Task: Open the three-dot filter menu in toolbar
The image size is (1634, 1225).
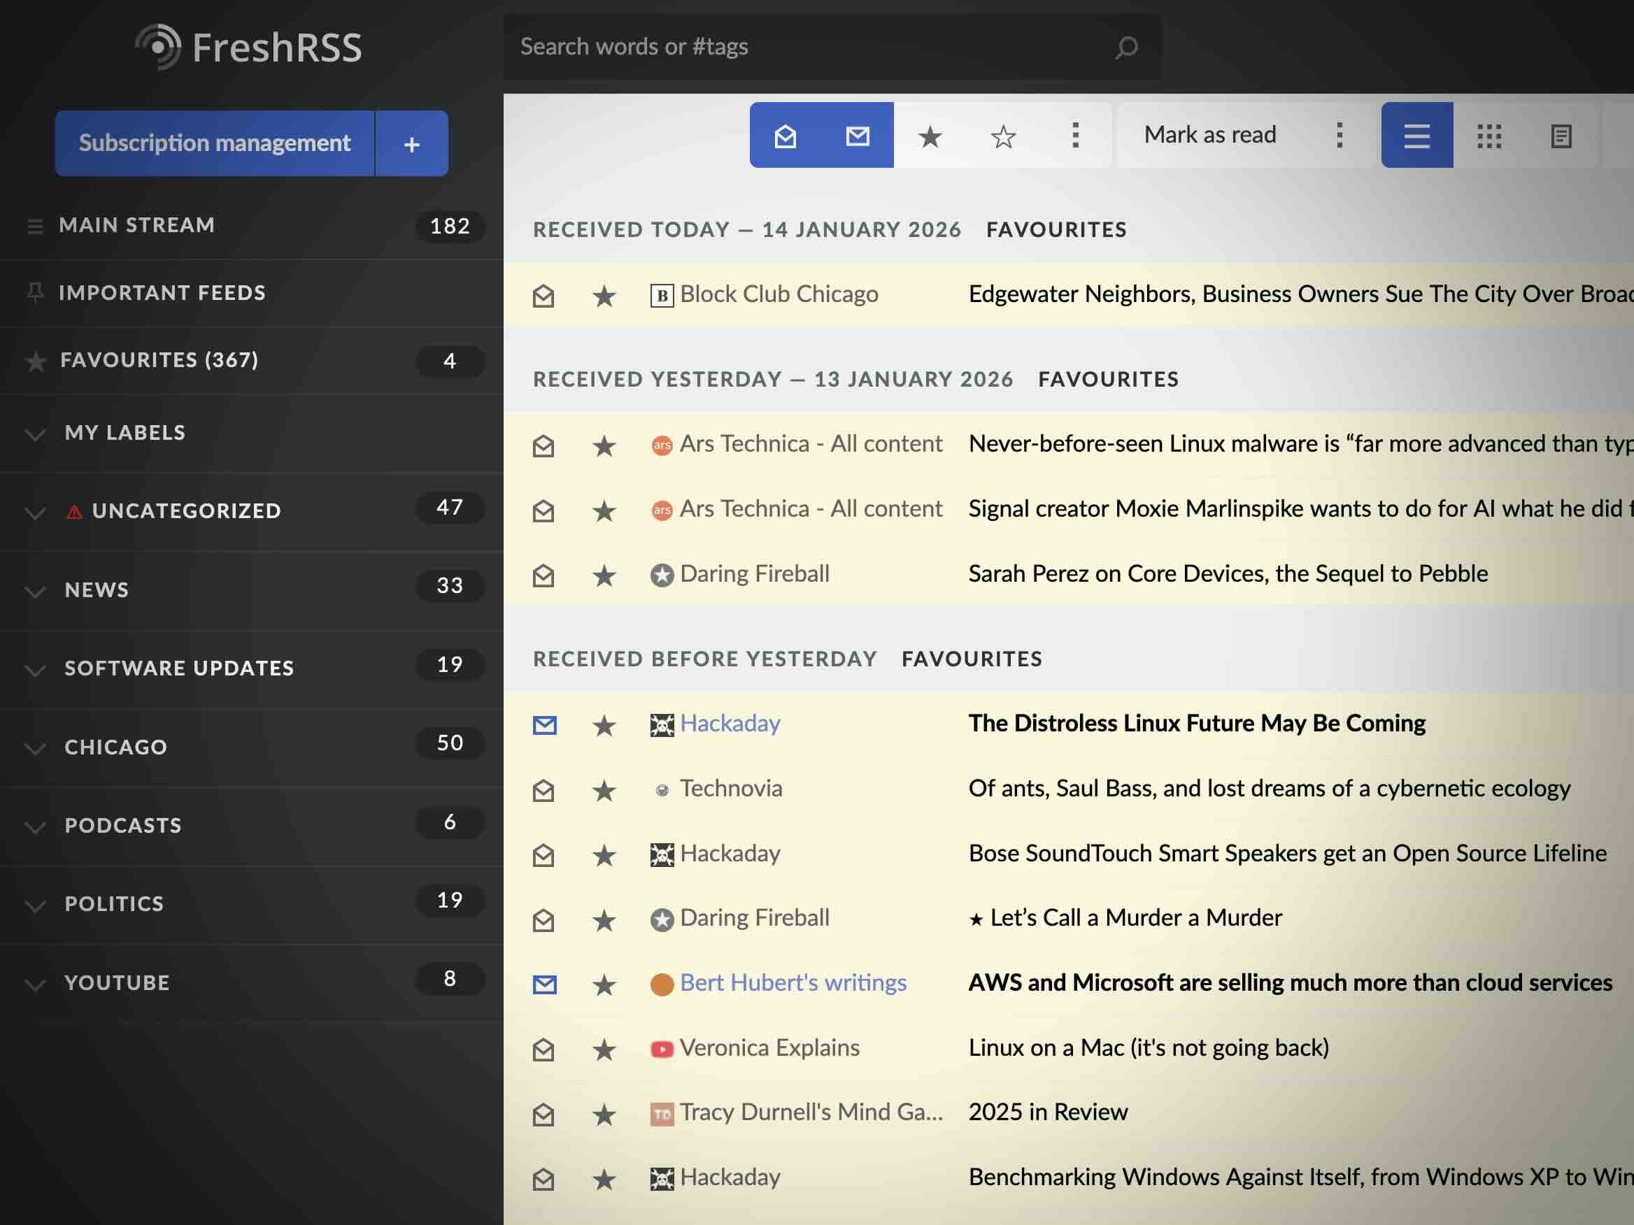Action: (x=1076, y=135)
